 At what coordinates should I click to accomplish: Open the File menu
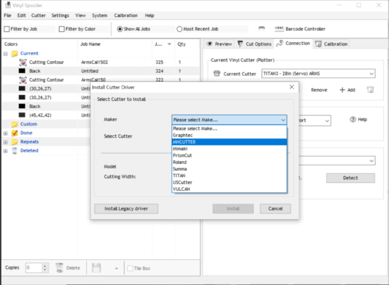pyautogui.click(x=8, y=15)
